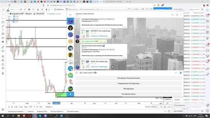Select the crosshair cursor tool in TradingView
210x118 pixels.
coord(3,14)
